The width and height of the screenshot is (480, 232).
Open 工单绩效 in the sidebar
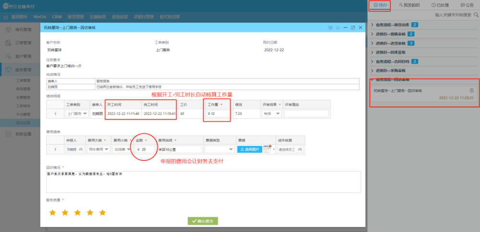(x=23, y=106)
